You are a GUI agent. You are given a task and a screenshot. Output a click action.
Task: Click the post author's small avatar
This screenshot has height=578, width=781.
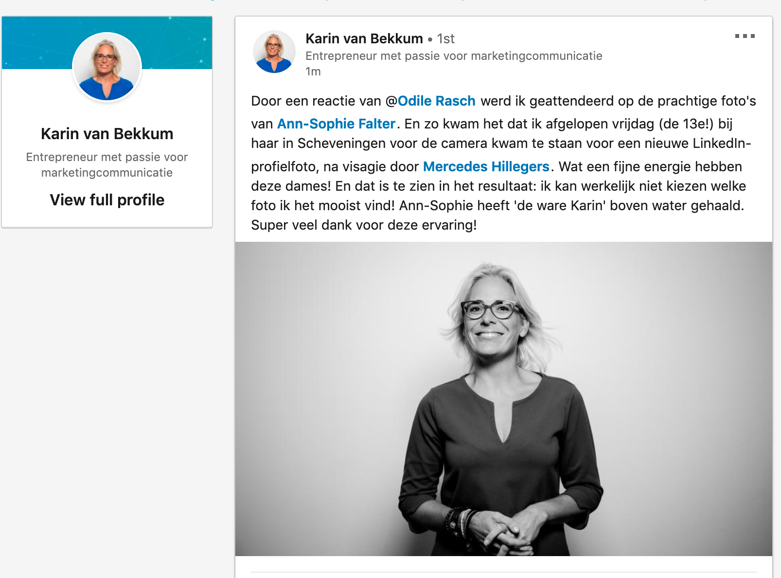(x=274, y=52)
